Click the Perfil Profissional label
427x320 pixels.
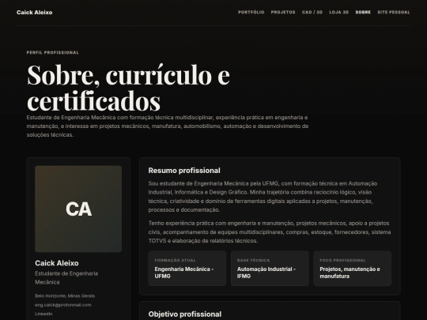tap(52, 52)
